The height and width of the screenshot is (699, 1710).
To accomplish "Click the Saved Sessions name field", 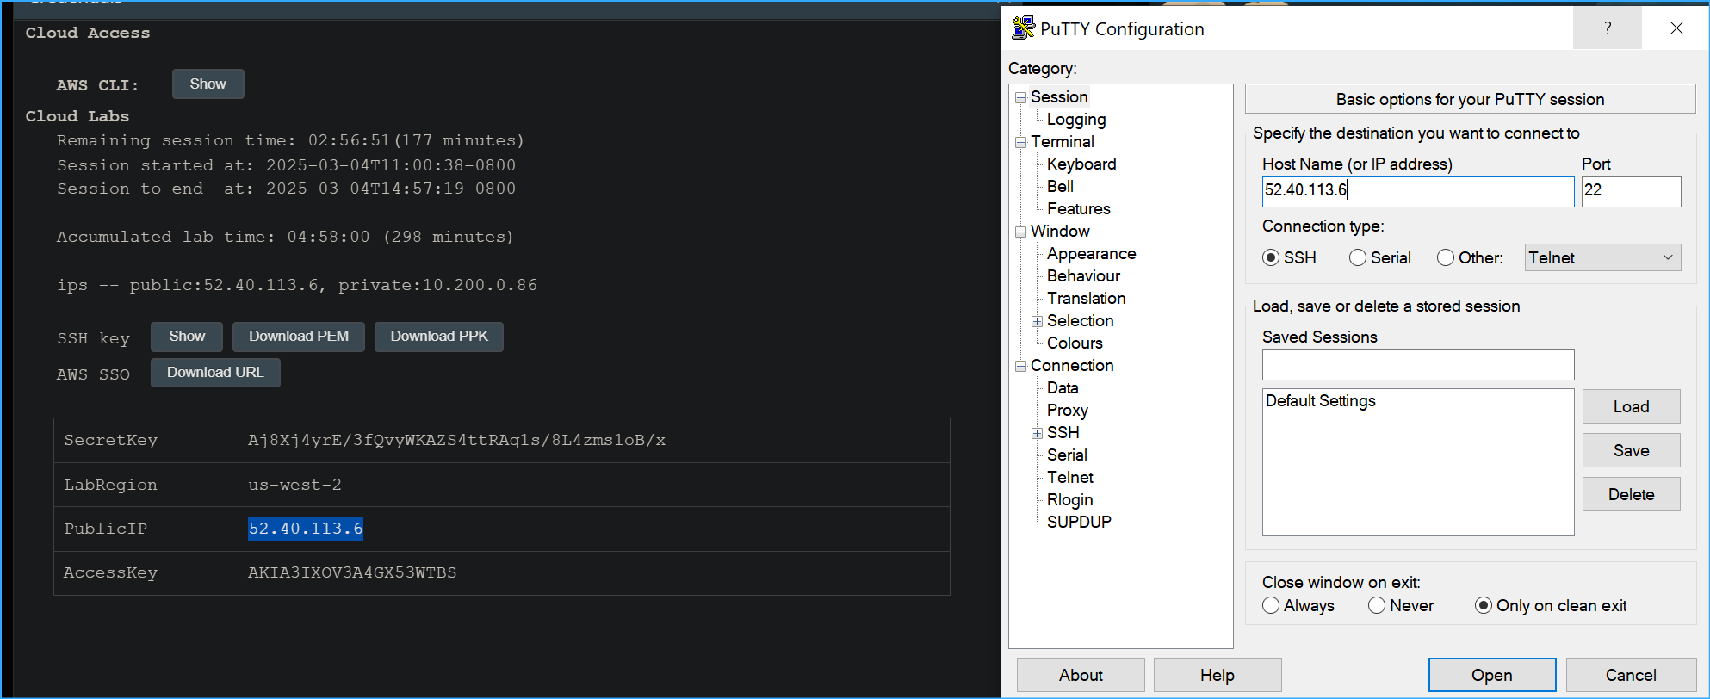I will 1418,365.
